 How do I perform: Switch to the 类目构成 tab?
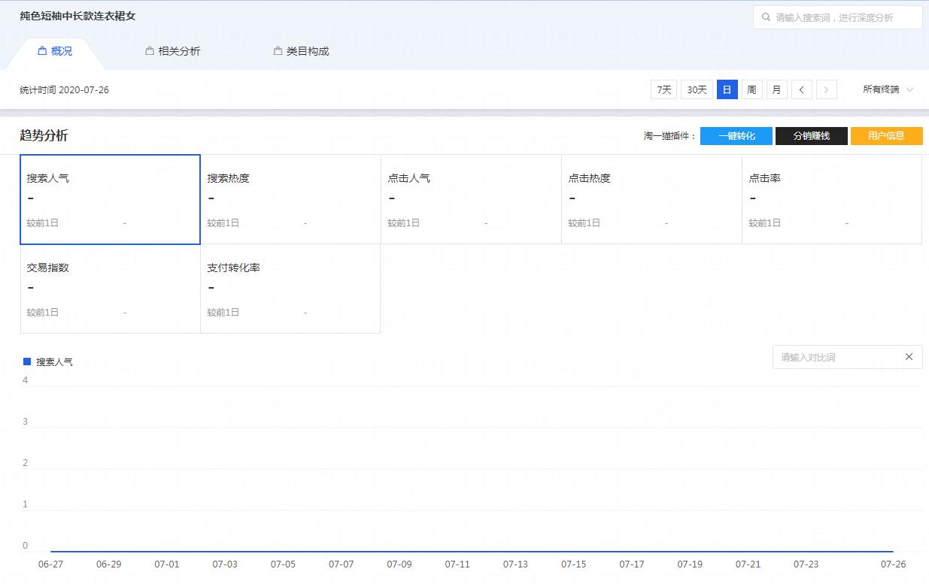[x=301, y=51]
